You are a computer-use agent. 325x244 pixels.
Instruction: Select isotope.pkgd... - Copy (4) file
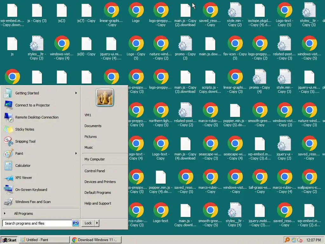coord(260,15)
